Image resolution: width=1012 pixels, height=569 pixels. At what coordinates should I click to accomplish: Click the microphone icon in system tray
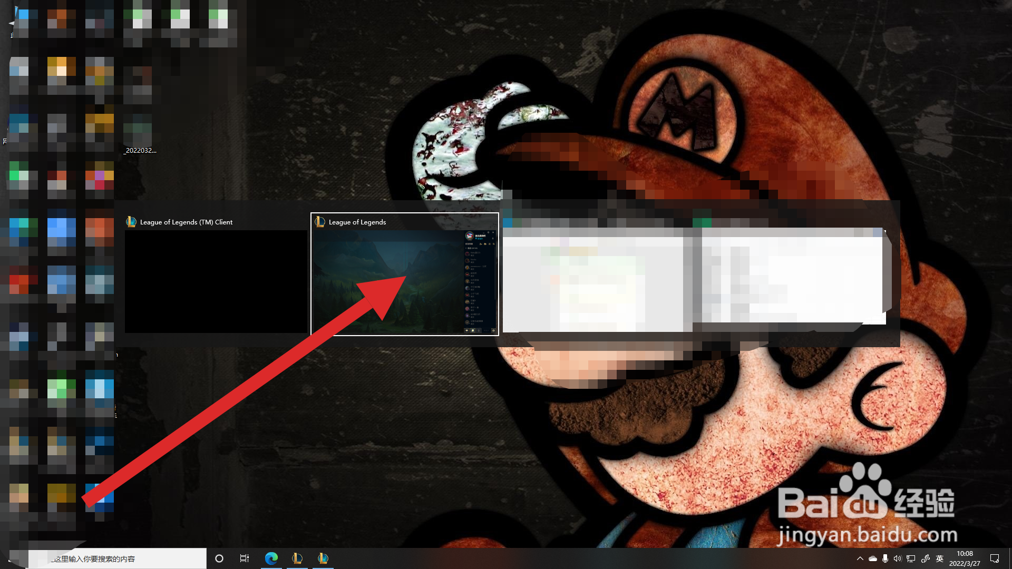[885, 558]
